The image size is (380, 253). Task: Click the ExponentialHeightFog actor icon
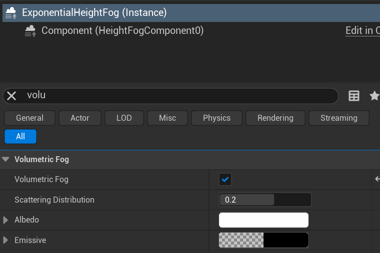click(11, 13)
